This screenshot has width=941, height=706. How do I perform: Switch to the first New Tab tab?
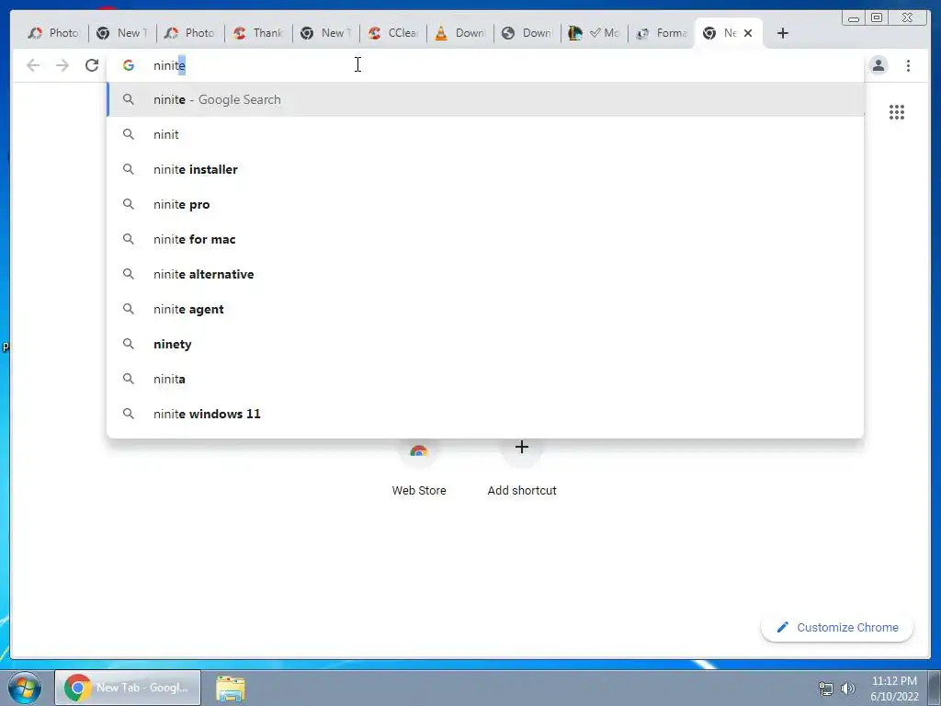(122, 33)
